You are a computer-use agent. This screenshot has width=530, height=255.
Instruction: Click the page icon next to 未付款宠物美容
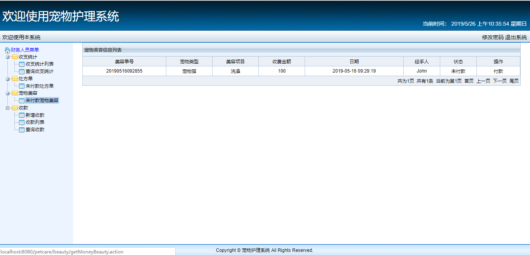22,101
